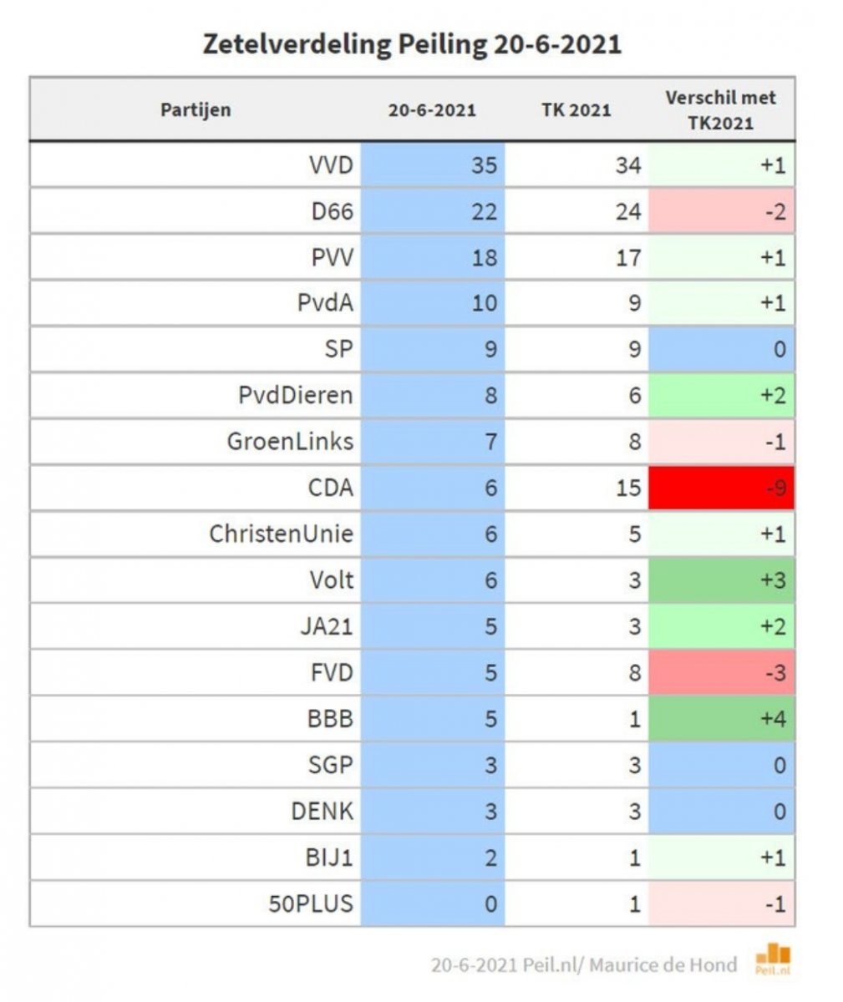The width and height of the screenshot is (843, 1002).
Task: Click the dark green BBB +4 cell
Action: coord(721,718)
